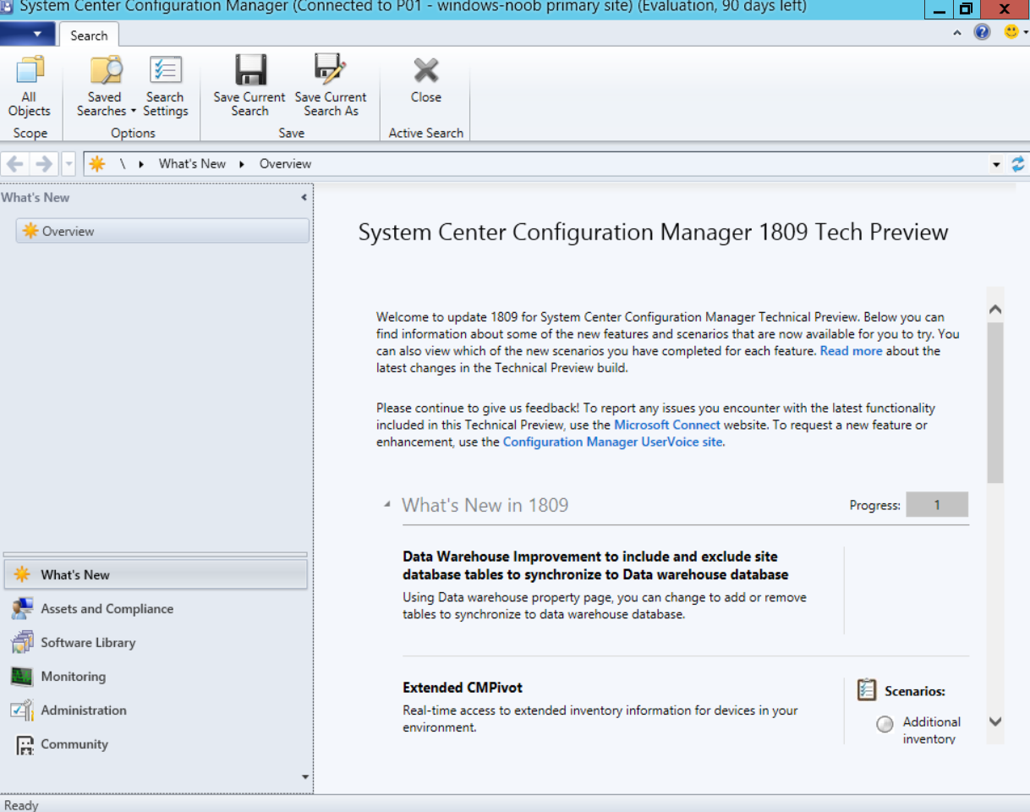Select the Overview node in navigation tree
The image size is (1030, 812).
pos(162,231)
